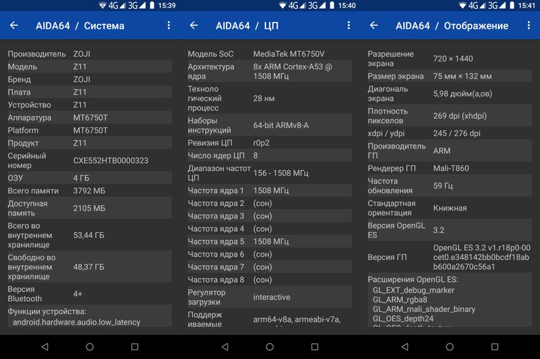Tap the default orientation value Книжная
The image size is (540, 359).
click(449, 208)
